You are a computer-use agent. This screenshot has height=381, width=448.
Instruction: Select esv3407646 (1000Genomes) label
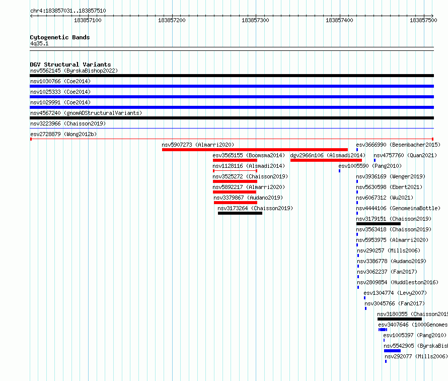[413, 325]
